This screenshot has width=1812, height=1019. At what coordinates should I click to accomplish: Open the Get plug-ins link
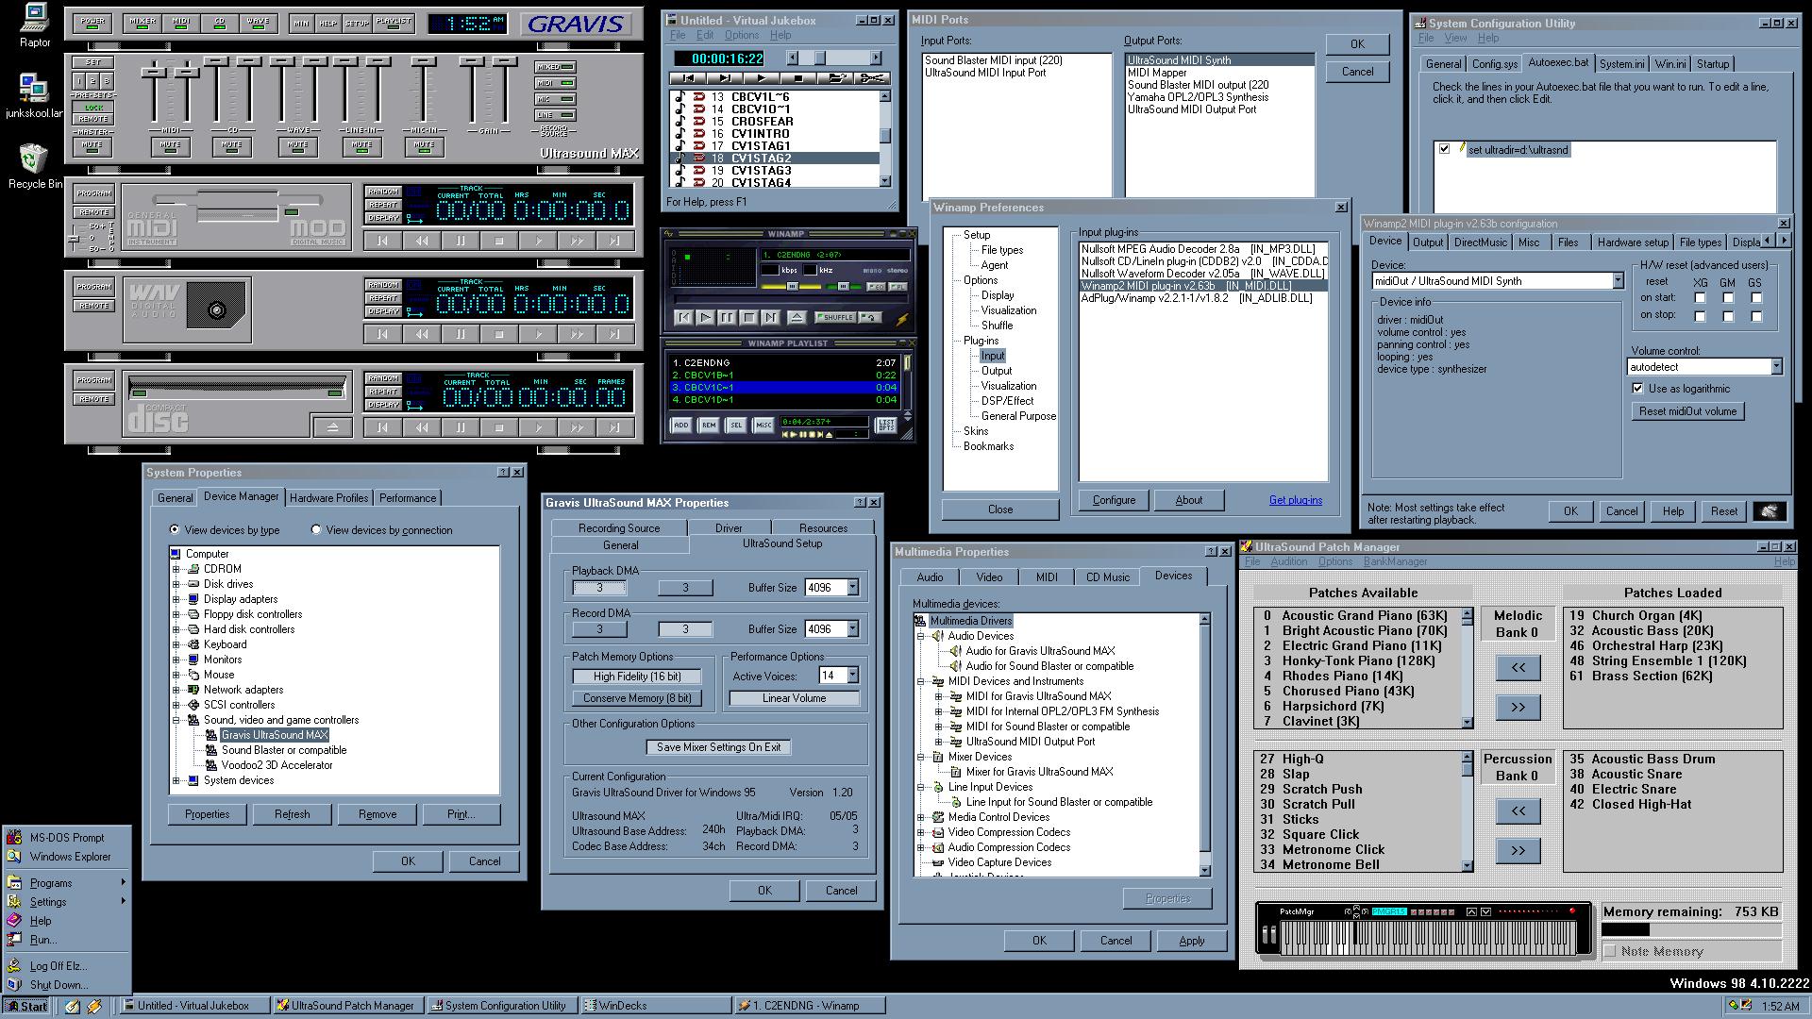(x=1295, y=500)
